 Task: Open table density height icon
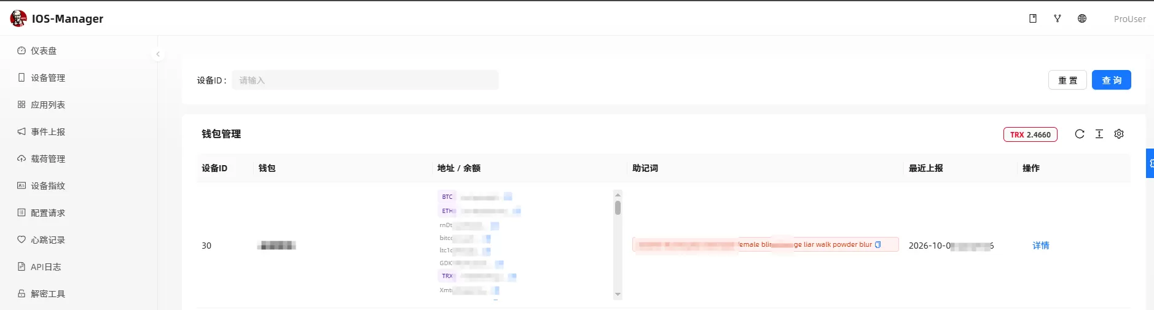point(1099,134)
